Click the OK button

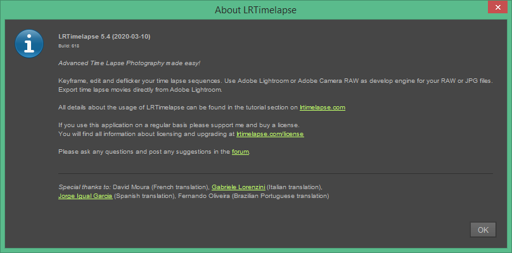tap(483, 230)
